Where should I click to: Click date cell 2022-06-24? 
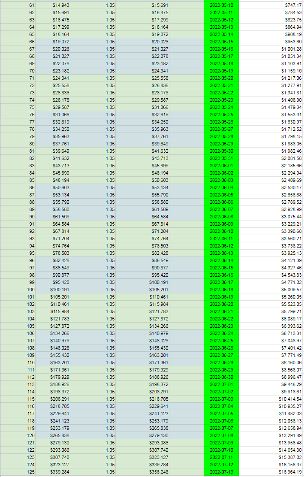[x=221, y=333]
